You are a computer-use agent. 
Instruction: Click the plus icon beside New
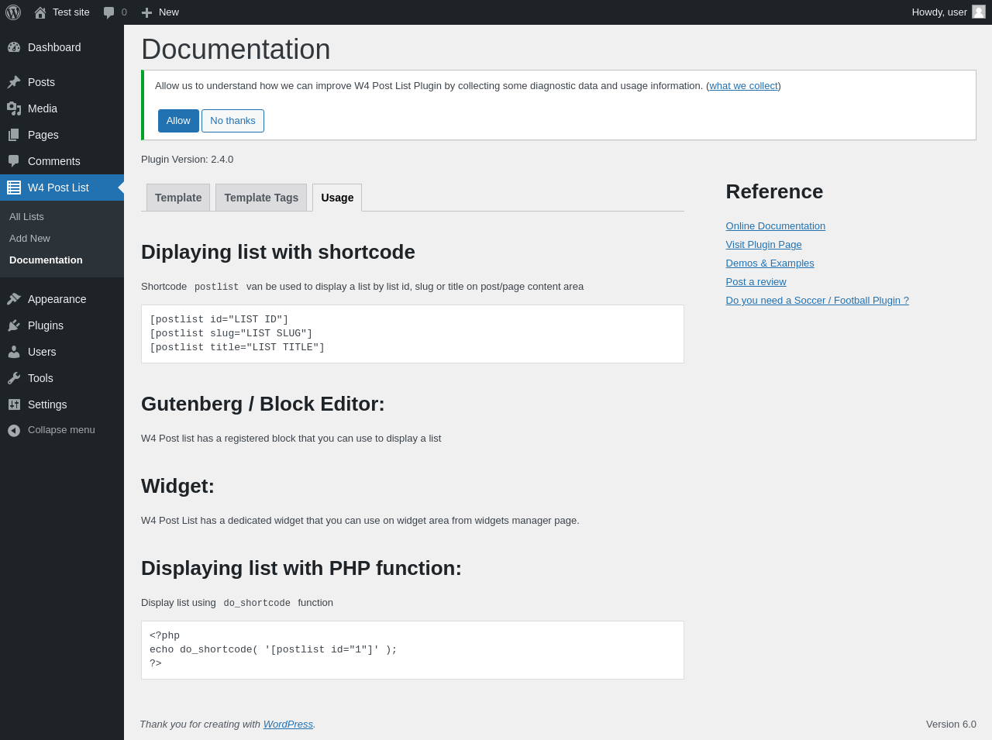click(x=146, y=12)
